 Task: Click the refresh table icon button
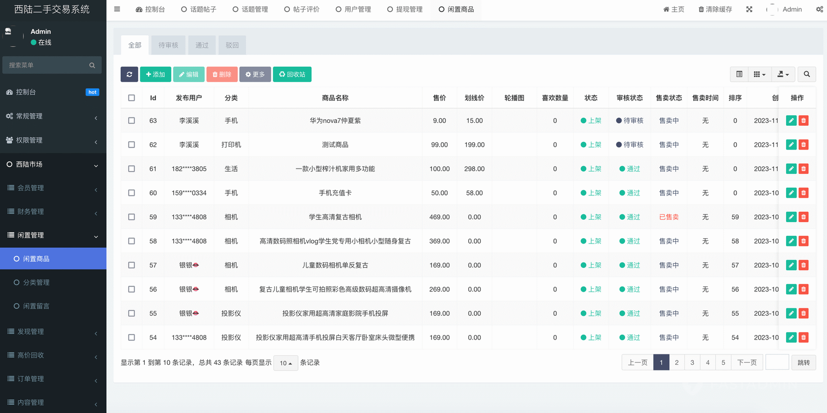click(129, 74)
